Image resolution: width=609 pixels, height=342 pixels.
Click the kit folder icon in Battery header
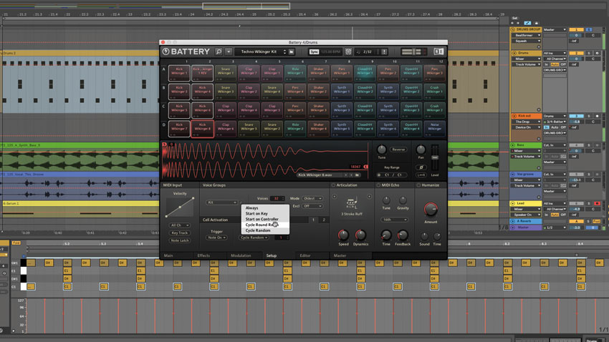[292, 52]
